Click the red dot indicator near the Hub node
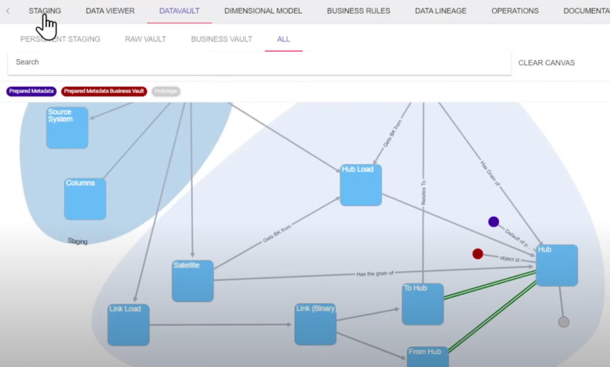The height and width of the screenshot is (367, 610). (x=477, y=253)
